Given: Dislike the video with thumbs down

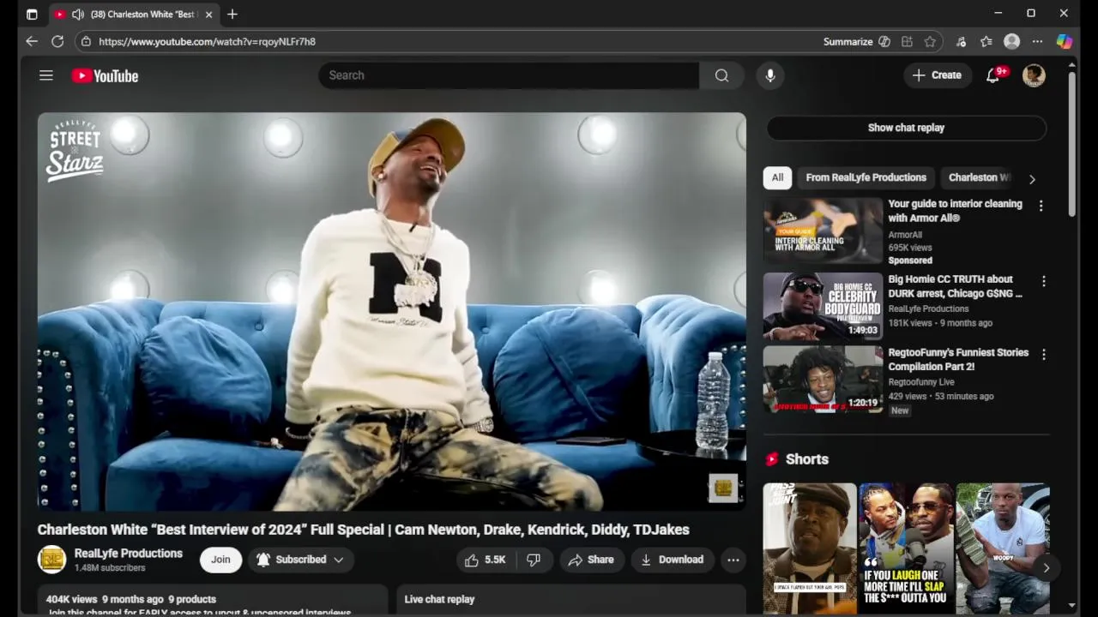Looking at the screenshot, I should [x=534, y=560].
